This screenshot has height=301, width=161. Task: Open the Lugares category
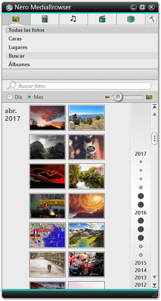point(18,47)
